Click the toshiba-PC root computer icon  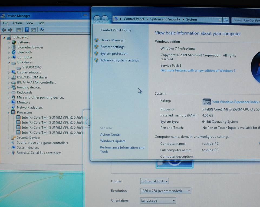[9, 37]
